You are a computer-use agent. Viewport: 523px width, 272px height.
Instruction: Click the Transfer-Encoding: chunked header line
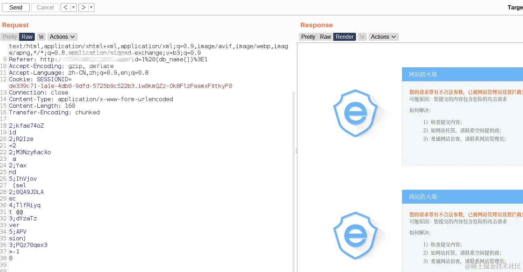pos(54,112)
